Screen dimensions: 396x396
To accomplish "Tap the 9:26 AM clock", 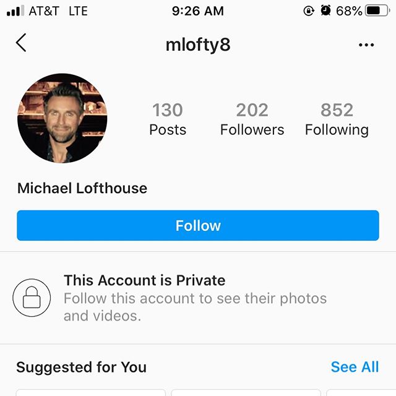I will tap(198, 11).
